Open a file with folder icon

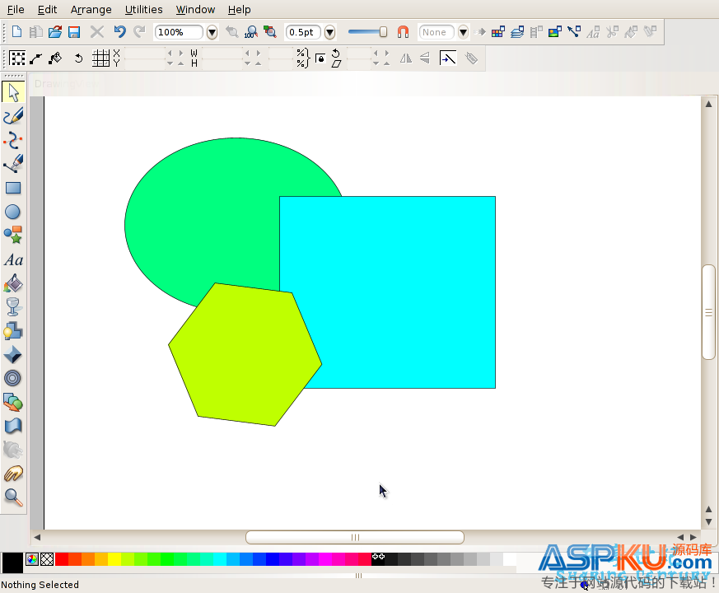55,31
